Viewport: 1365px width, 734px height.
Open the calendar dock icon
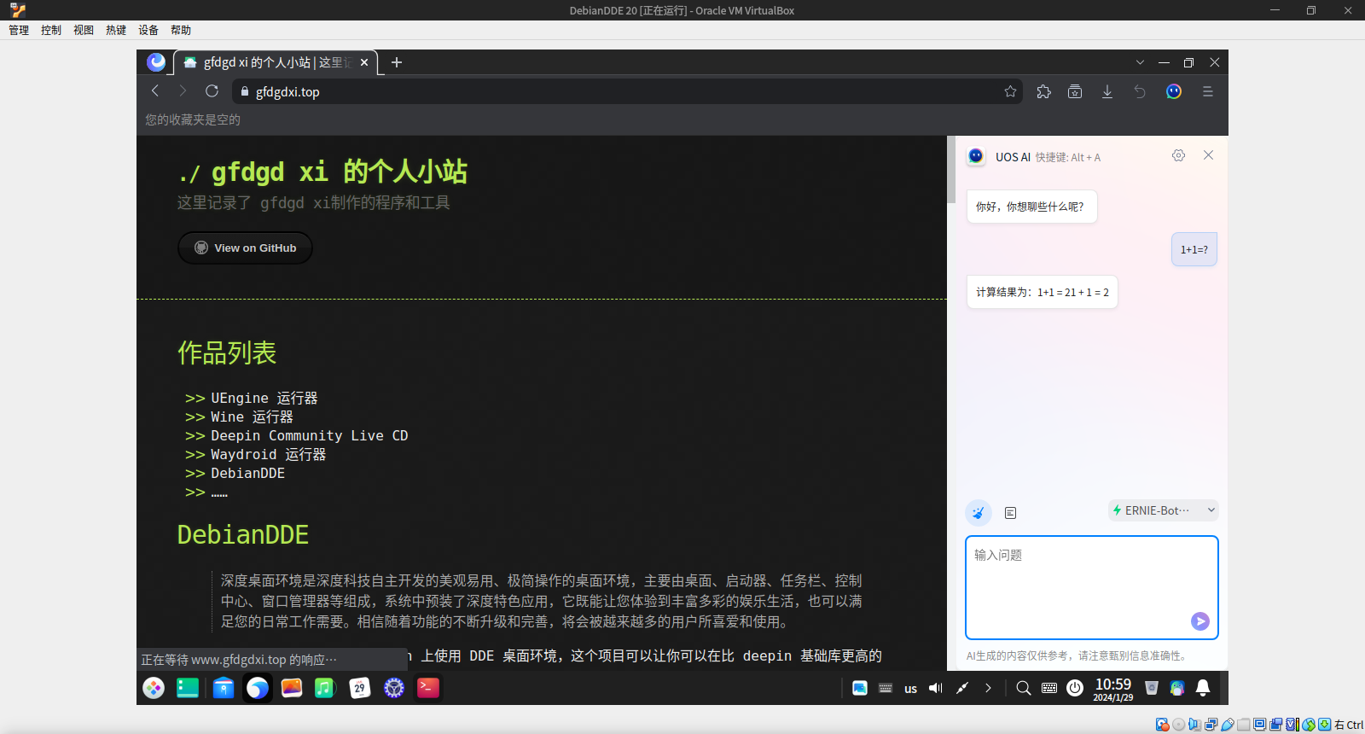[360, 688]
